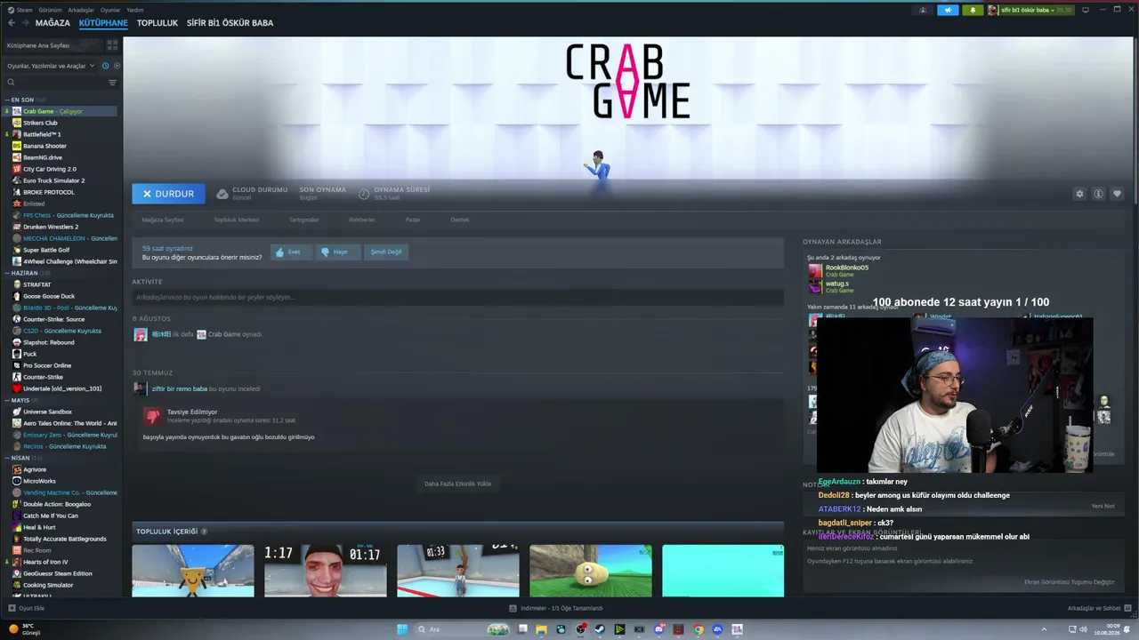Open the Oyunlar, Yazılımlar ve Araçlar dropdown

(x=49, y=66)
